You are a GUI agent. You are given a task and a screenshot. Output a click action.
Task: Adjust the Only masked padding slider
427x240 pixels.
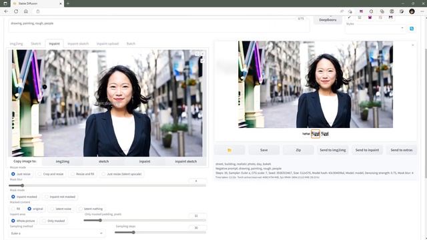(145, 220)
